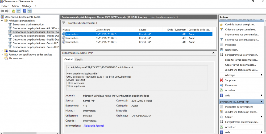Select Événements d'administration in the tree

[26, 24]
